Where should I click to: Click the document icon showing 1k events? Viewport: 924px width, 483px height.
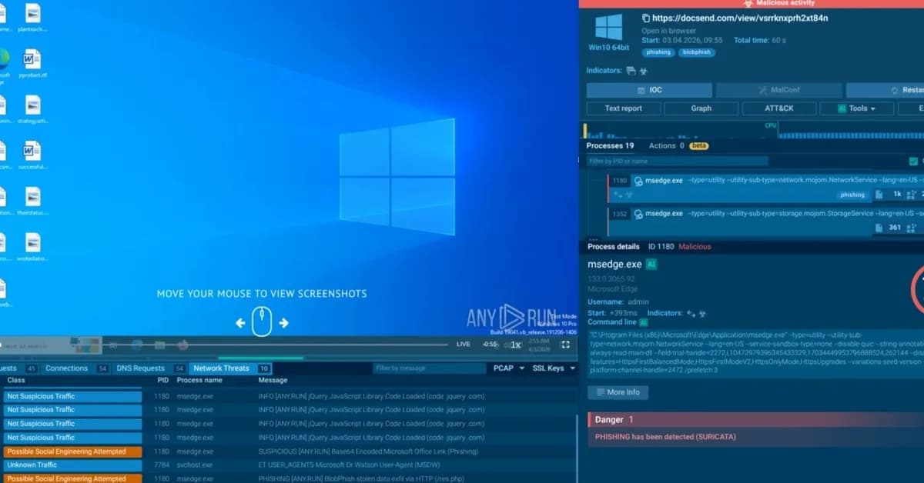coord(878,193)
